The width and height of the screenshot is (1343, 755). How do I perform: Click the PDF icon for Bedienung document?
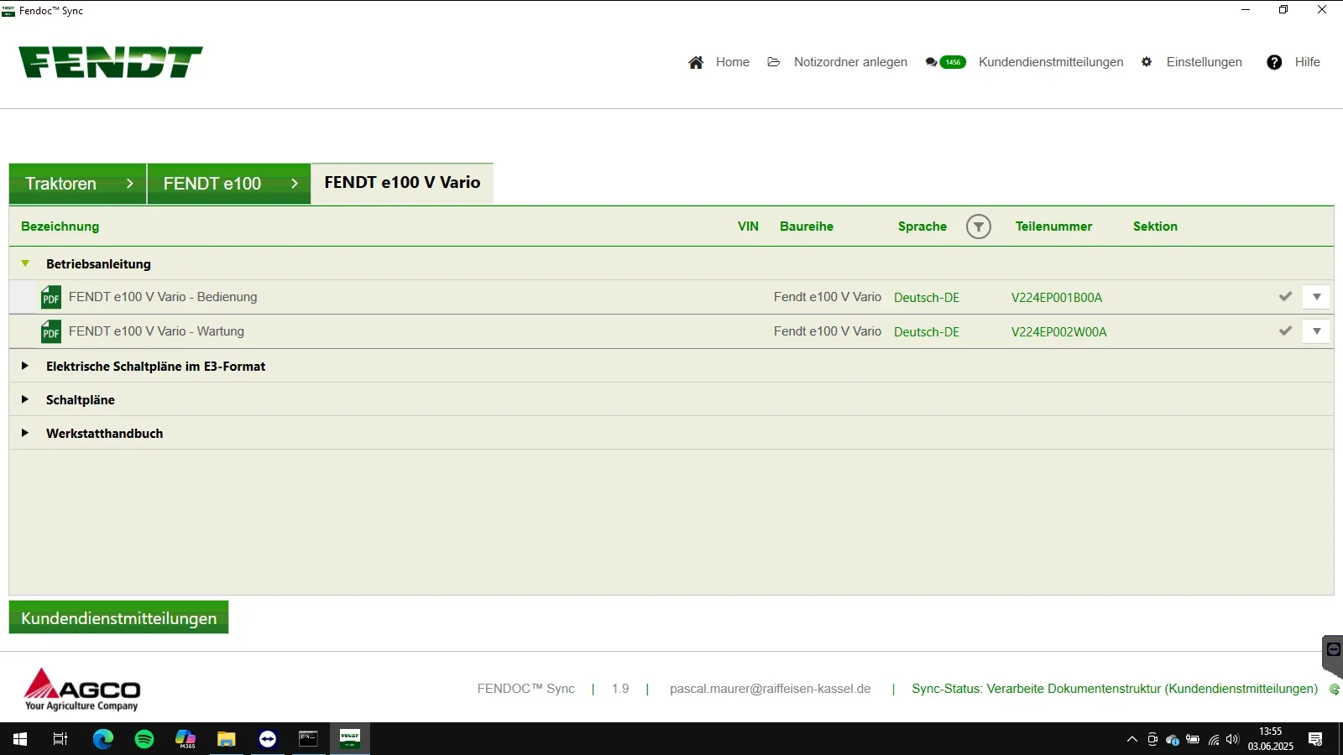(x=51, y=298)
